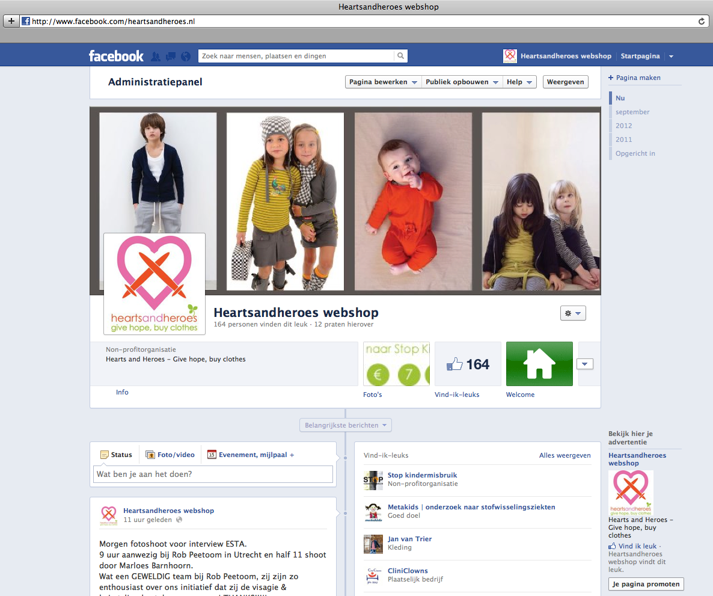Click the Stop kindermisbruik page icon
Image resolution: width=713 pixels, height=596 pixels.
373,480
